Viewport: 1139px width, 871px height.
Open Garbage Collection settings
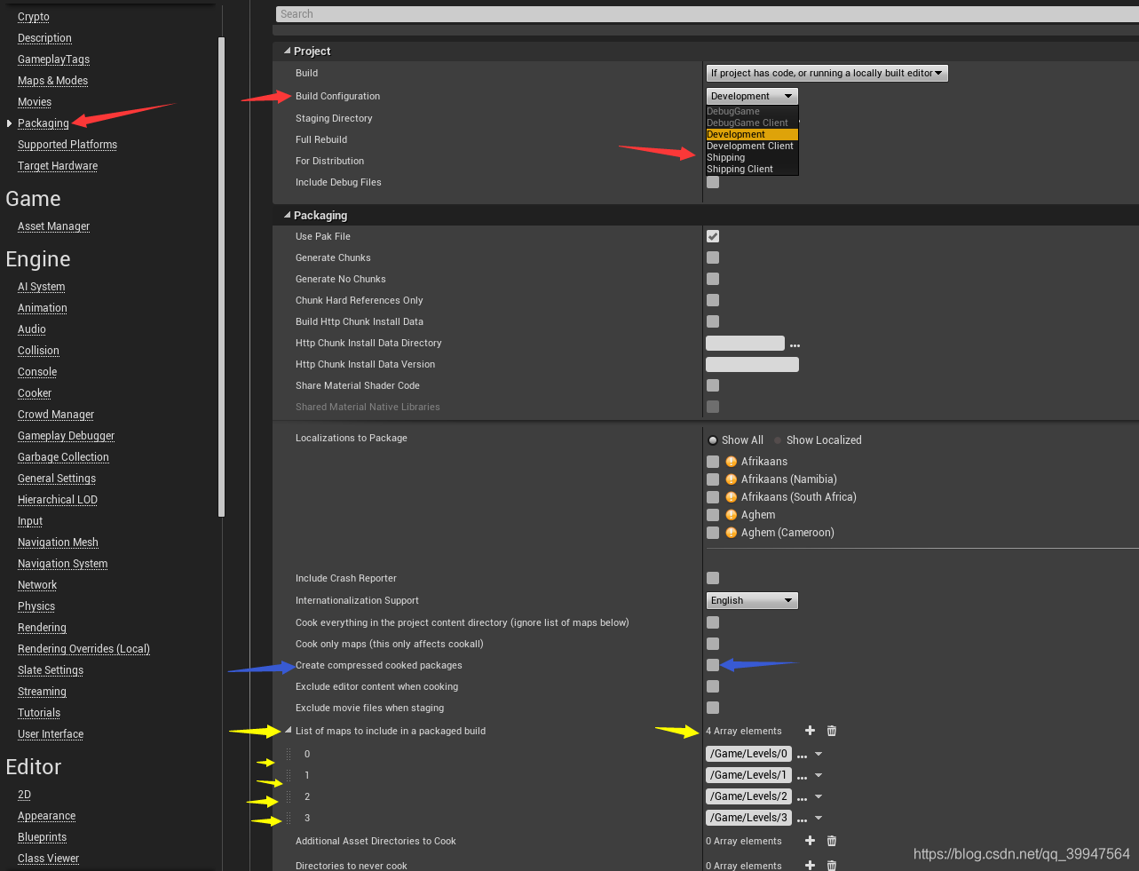(63, 457)
